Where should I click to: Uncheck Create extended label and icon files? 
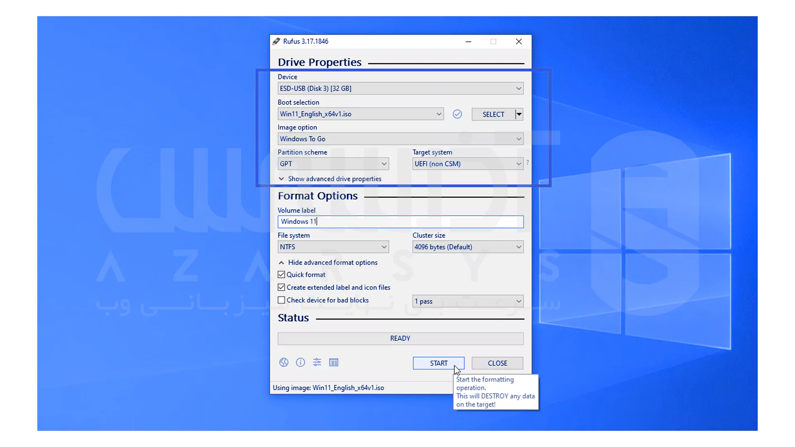pos(282,288)
